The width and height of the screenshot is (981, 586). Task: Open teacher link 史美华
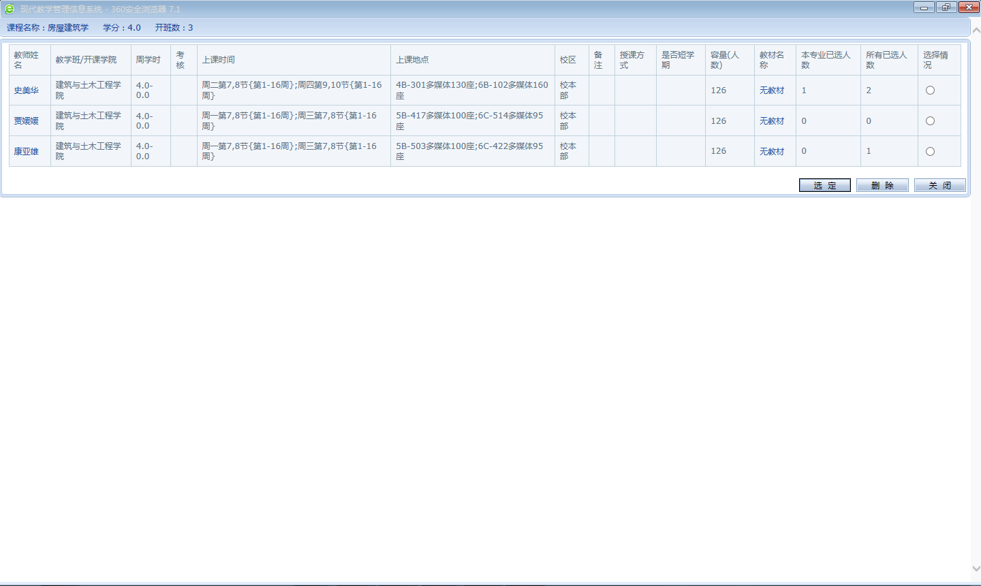point(27,91)
